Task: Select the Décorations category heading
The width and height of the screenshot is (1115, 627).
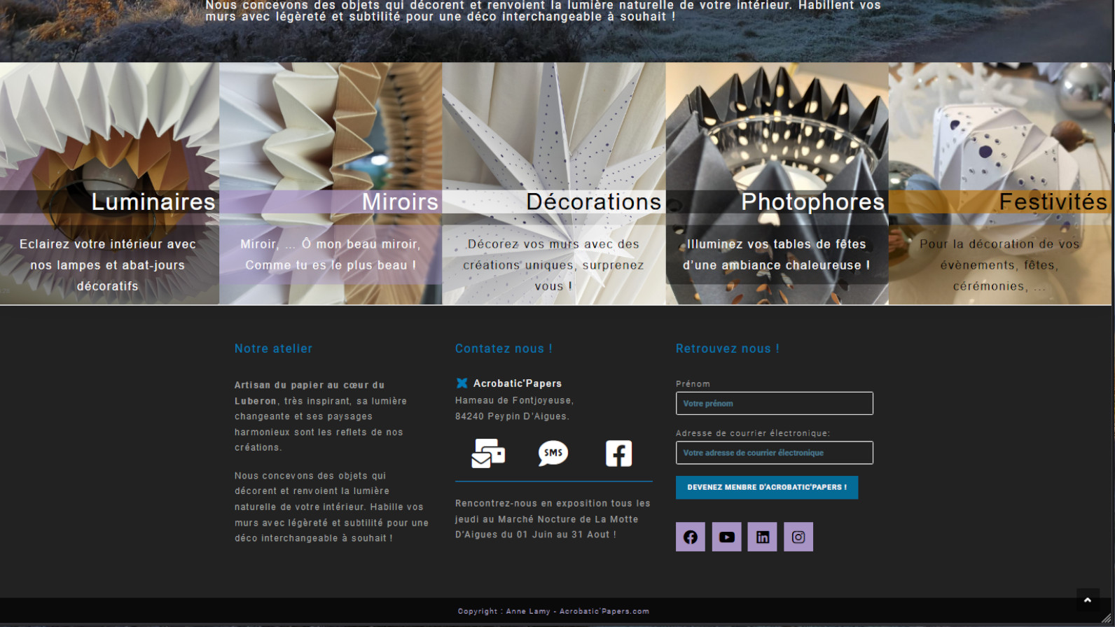Action: pyautogui.click(x=593, y=202)
